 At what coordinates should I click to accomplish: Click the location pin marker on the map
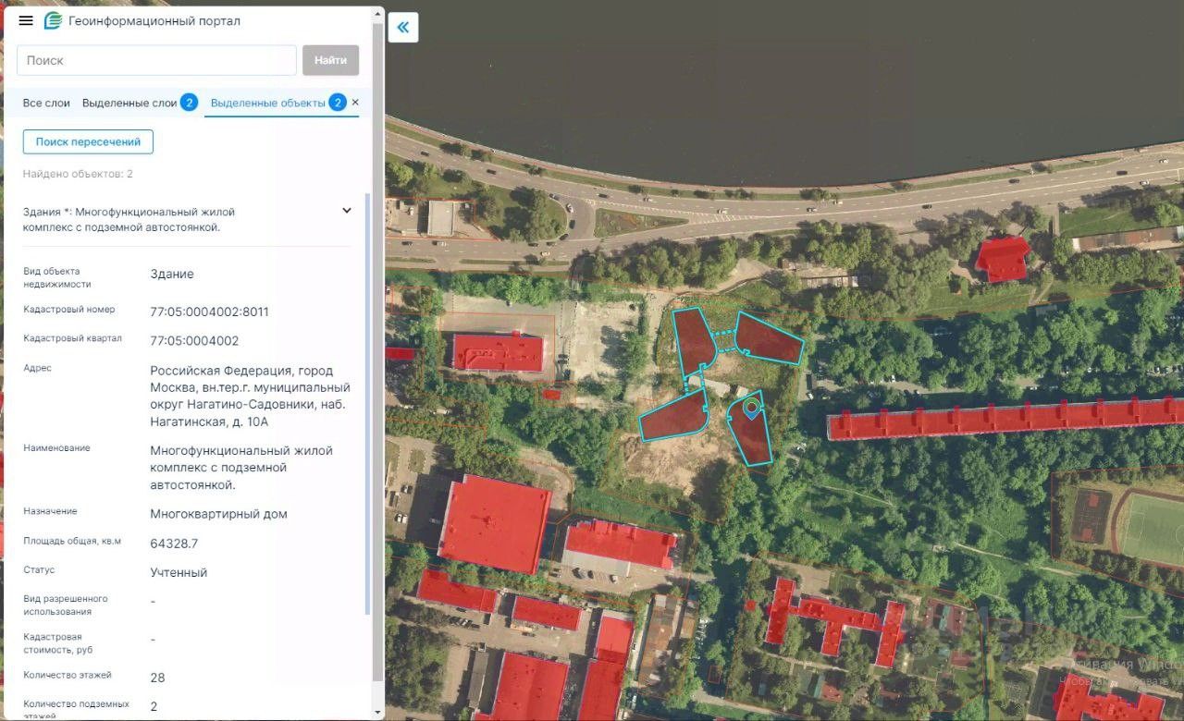pos(752,408)
